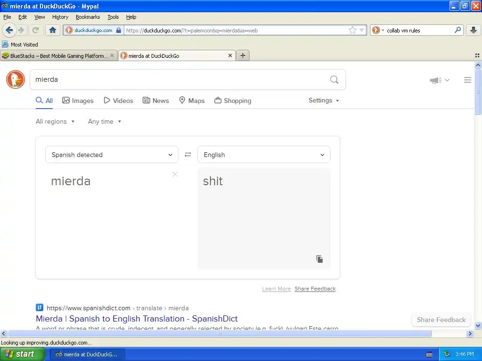Close the BlueStacks tab

pyautogui.click(x=112, y=55)
